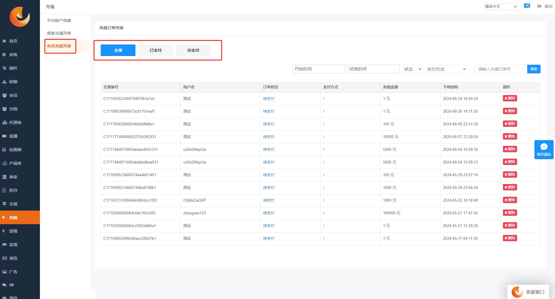Click the chat icon beside IM

[x=4, y=285]
